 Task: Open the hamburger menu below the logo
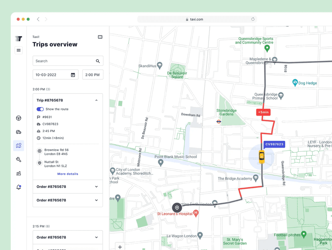pyautogui.click(x=18, y=50)
